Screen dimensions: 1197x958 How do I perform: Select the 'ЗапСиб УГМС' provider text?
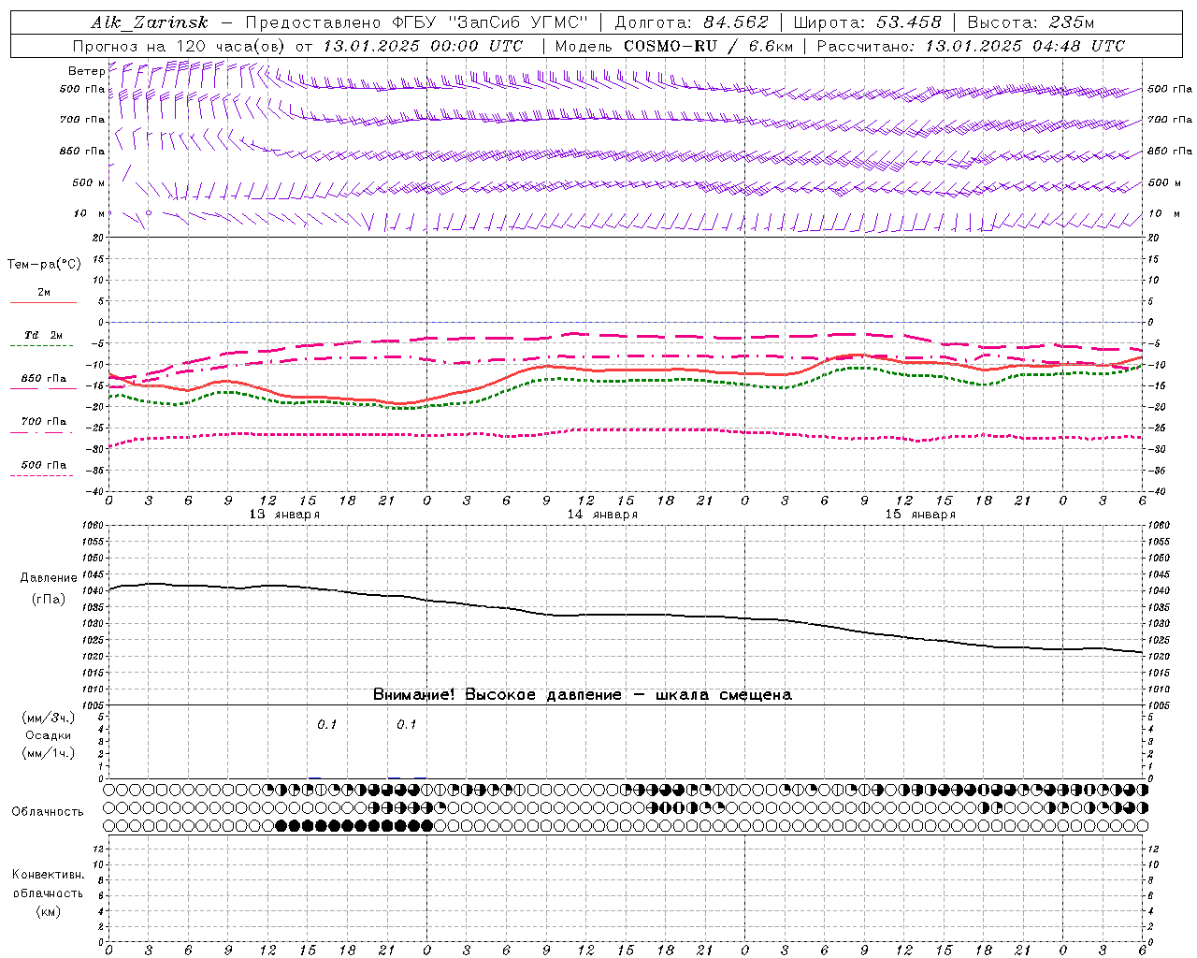pyautogui.click(x=516, y=22)
